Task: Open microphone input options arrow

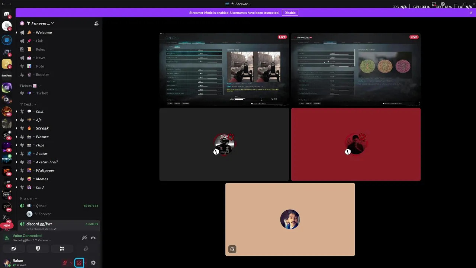Action: [71, 263]
